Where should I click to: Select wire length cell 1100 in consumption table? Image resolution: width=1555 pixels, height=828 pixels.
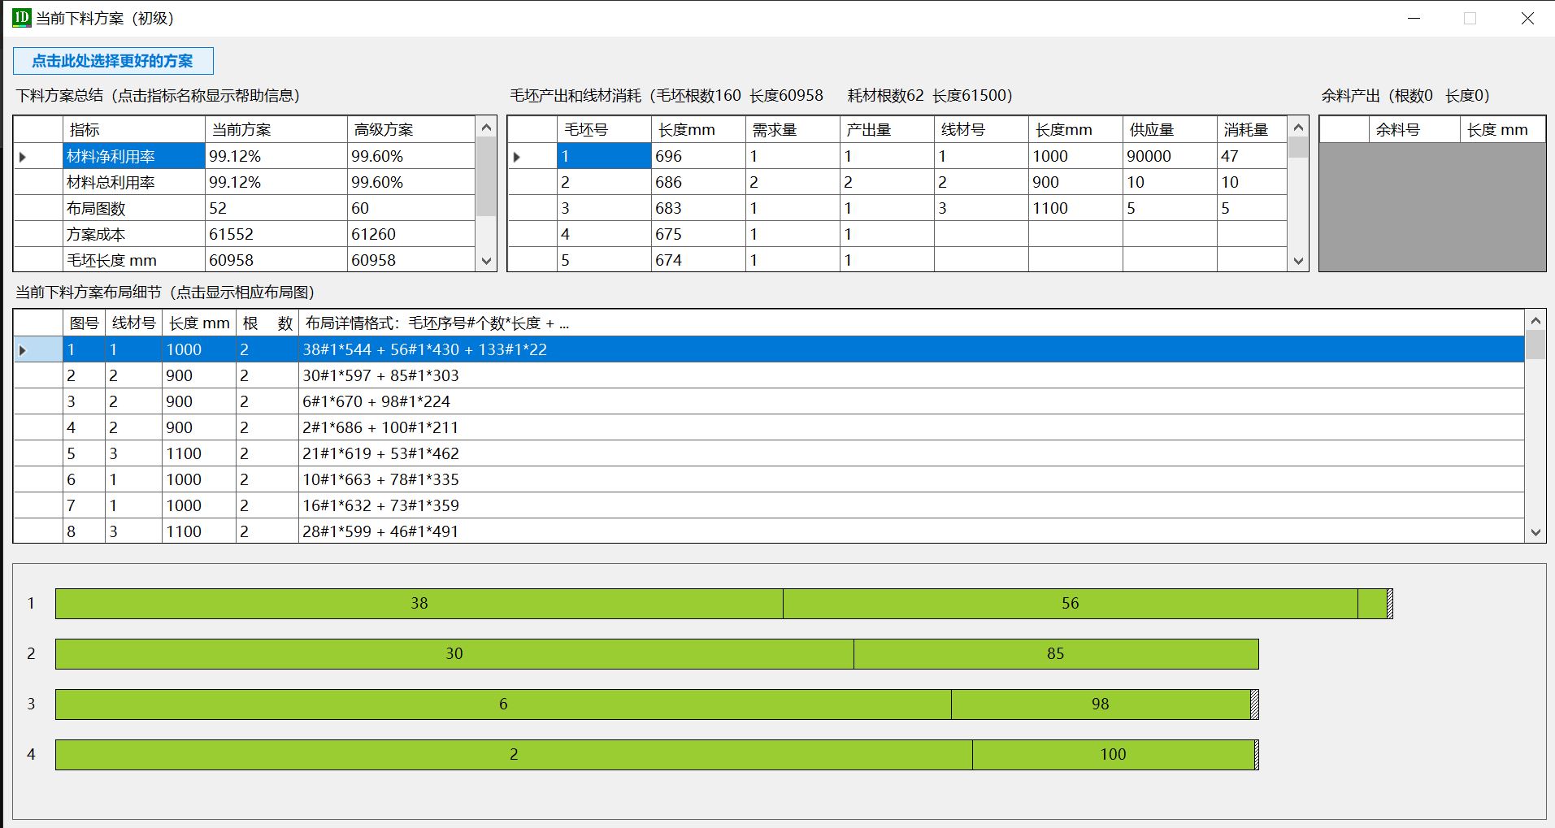pos(1075,208)
